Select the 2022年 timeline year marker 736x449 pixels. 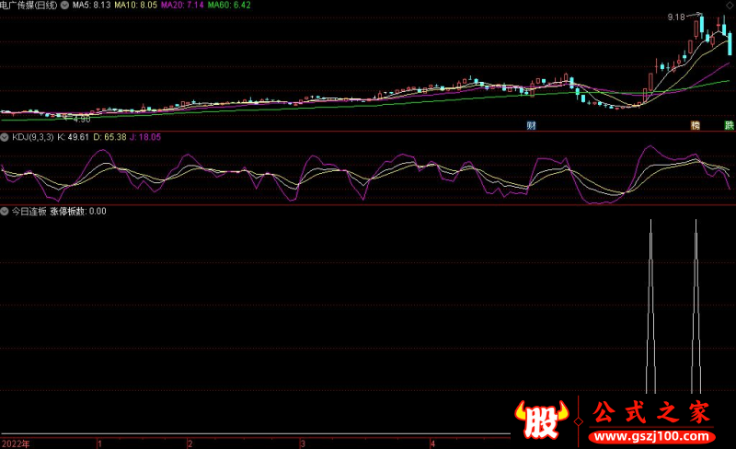(15, 443)
